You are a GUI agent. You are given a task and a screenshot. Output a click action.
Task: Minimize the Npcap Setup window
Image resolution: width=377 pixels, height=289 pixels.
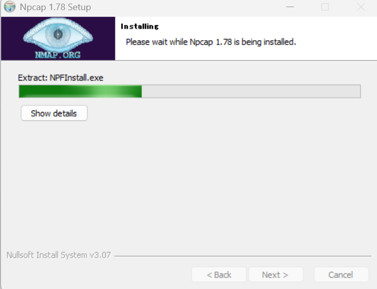[x=290, y=7]
